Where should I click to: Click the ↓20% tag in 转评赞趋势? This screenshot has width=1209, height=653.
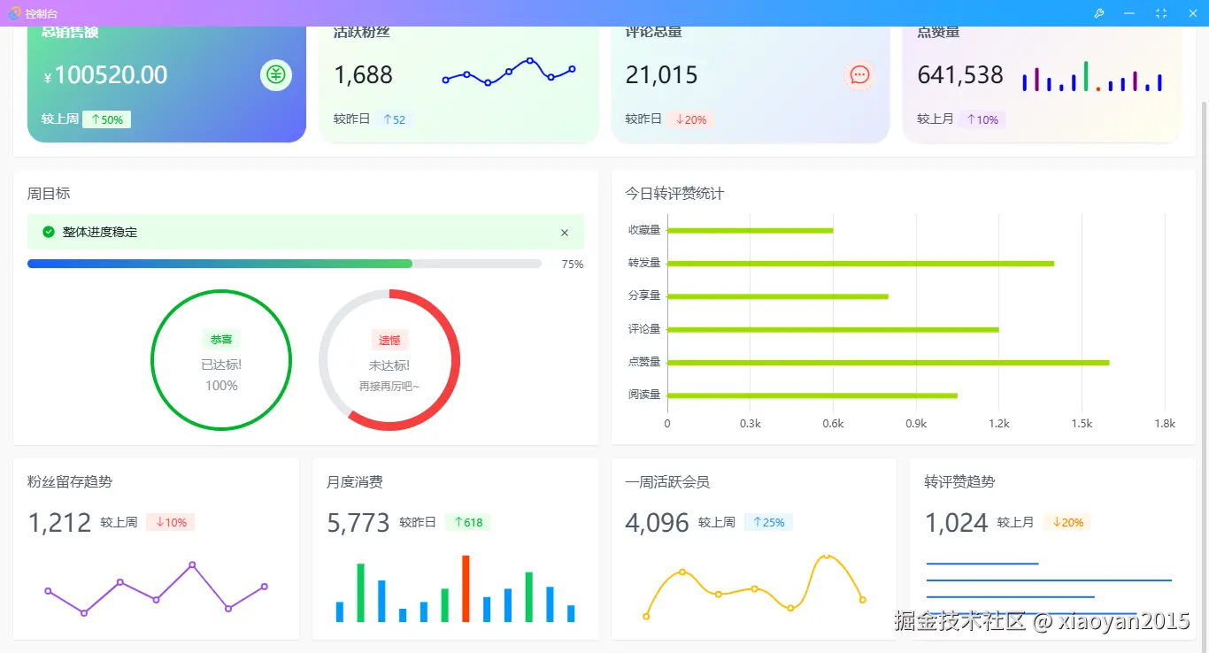(x=1067, y=522)
